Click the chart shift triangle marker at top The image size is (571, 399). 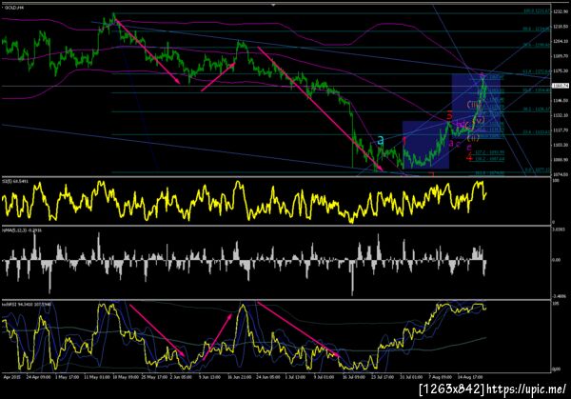pyautogui.click(x=273, y=5)
